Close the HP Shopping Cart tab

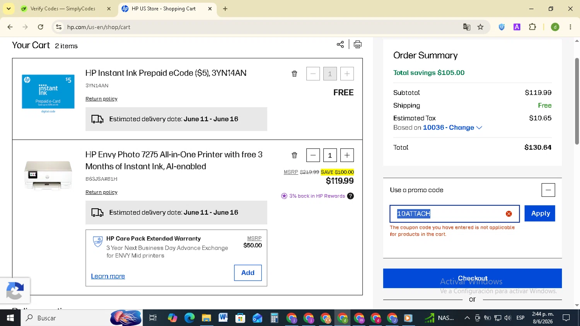click(x=210, y=9)
